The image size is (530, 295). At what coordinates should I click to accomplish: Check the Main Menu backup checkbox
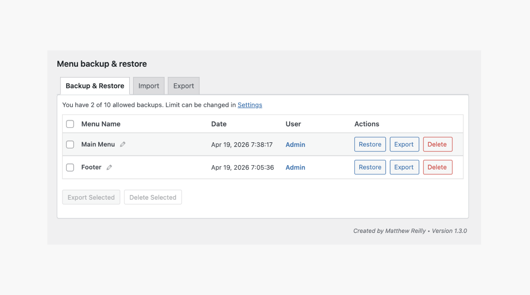[70, 145]
